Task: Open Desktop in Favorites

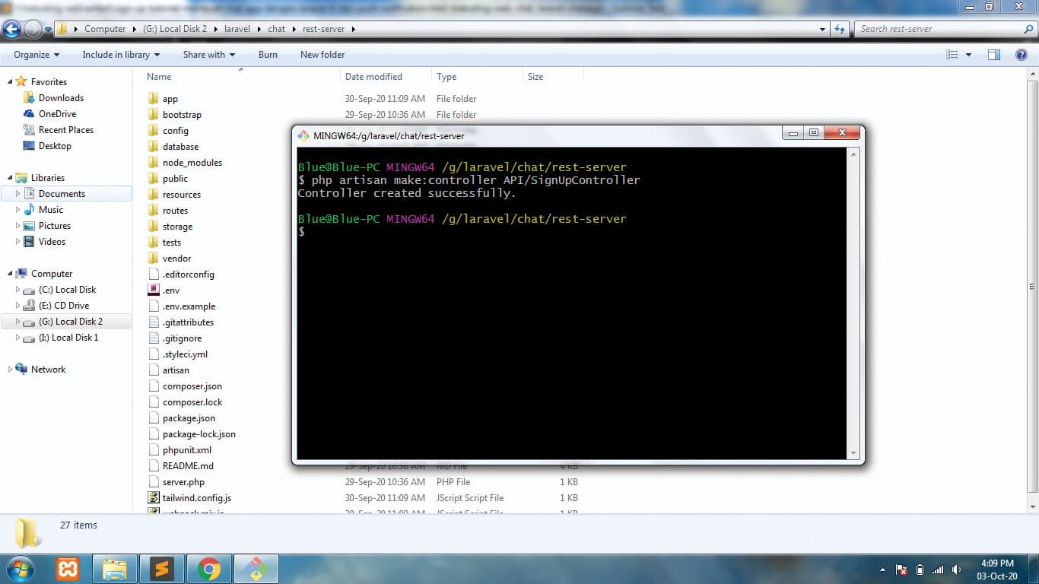Action: 55,146
